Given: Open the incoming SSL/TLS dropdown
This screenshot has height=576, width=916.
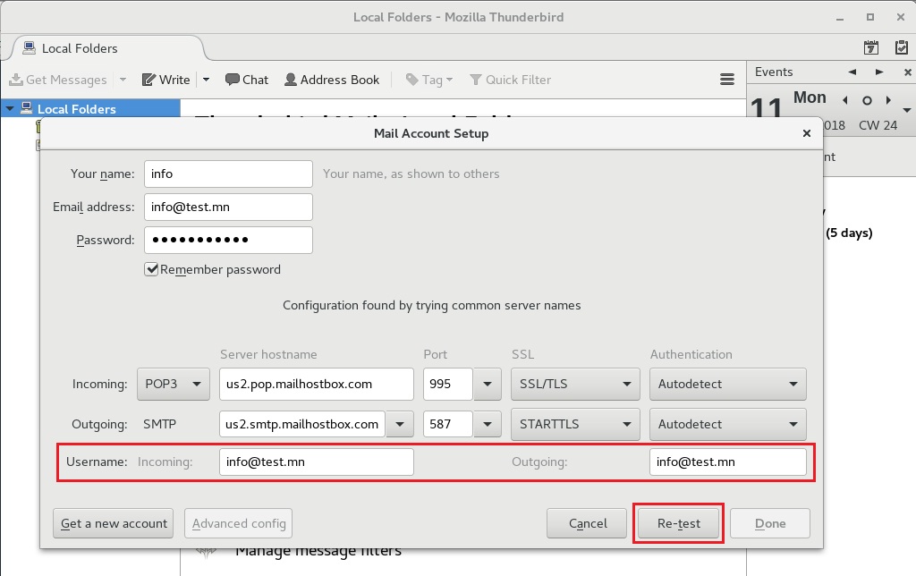Looking at the screenshot, I should [x=575, y=384].
